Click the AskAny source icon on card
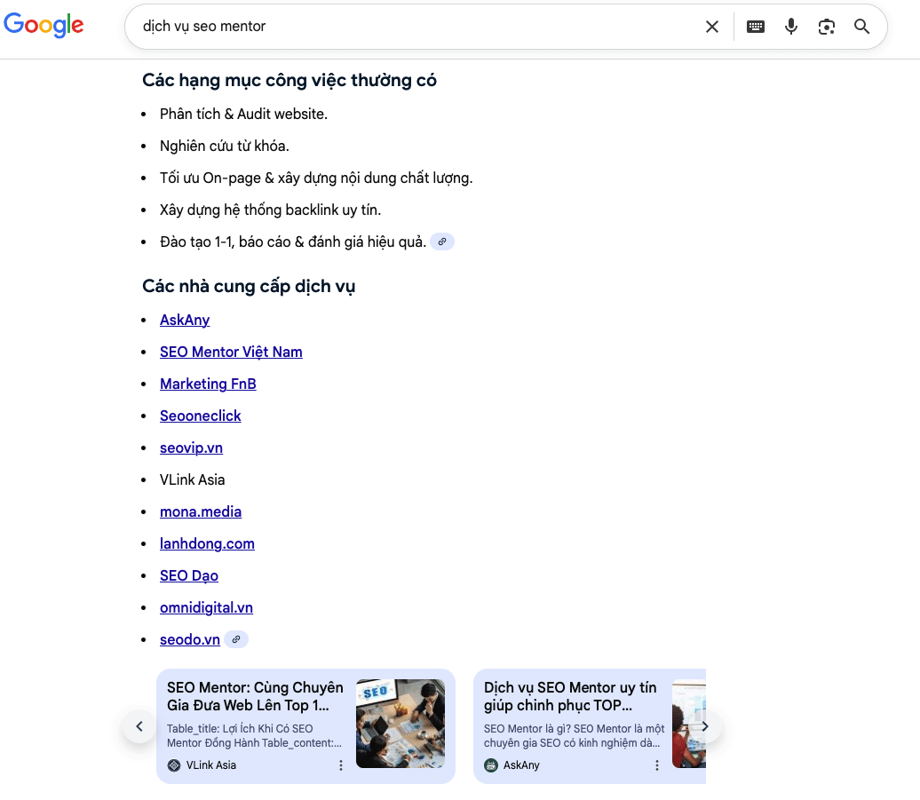 (490, 765)
